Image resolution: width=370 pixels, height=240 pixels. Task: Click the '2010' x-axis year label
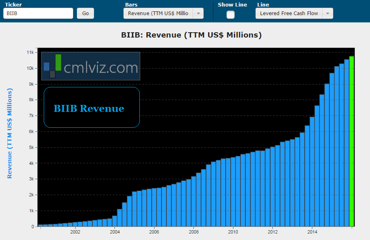233,232
